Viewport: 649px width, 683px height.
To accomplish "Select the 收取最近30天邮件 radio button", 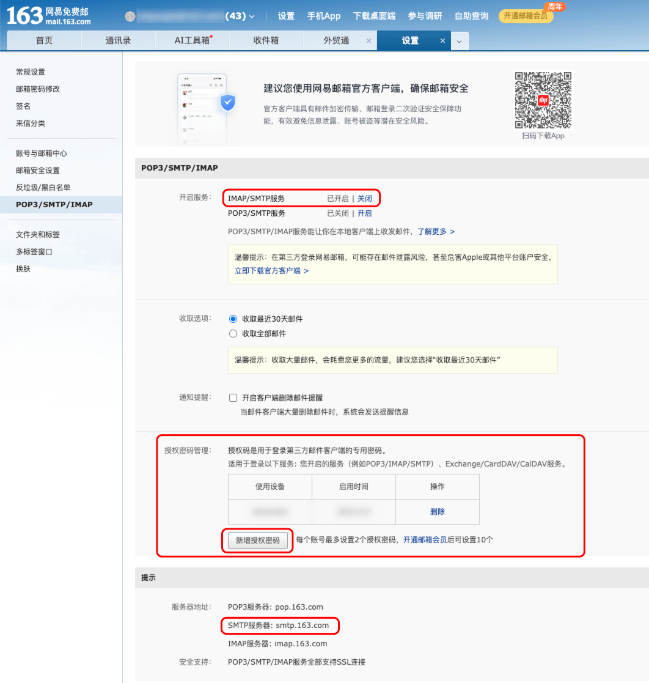I will [x=233, y=319].
